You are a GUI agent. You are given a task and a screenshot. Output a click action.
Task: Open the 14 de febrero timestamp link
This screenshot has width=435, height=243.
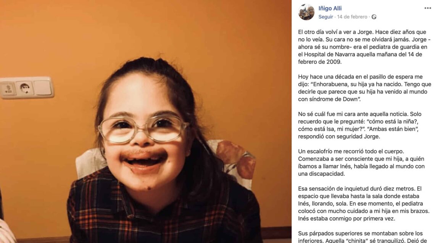click(352, 17)
